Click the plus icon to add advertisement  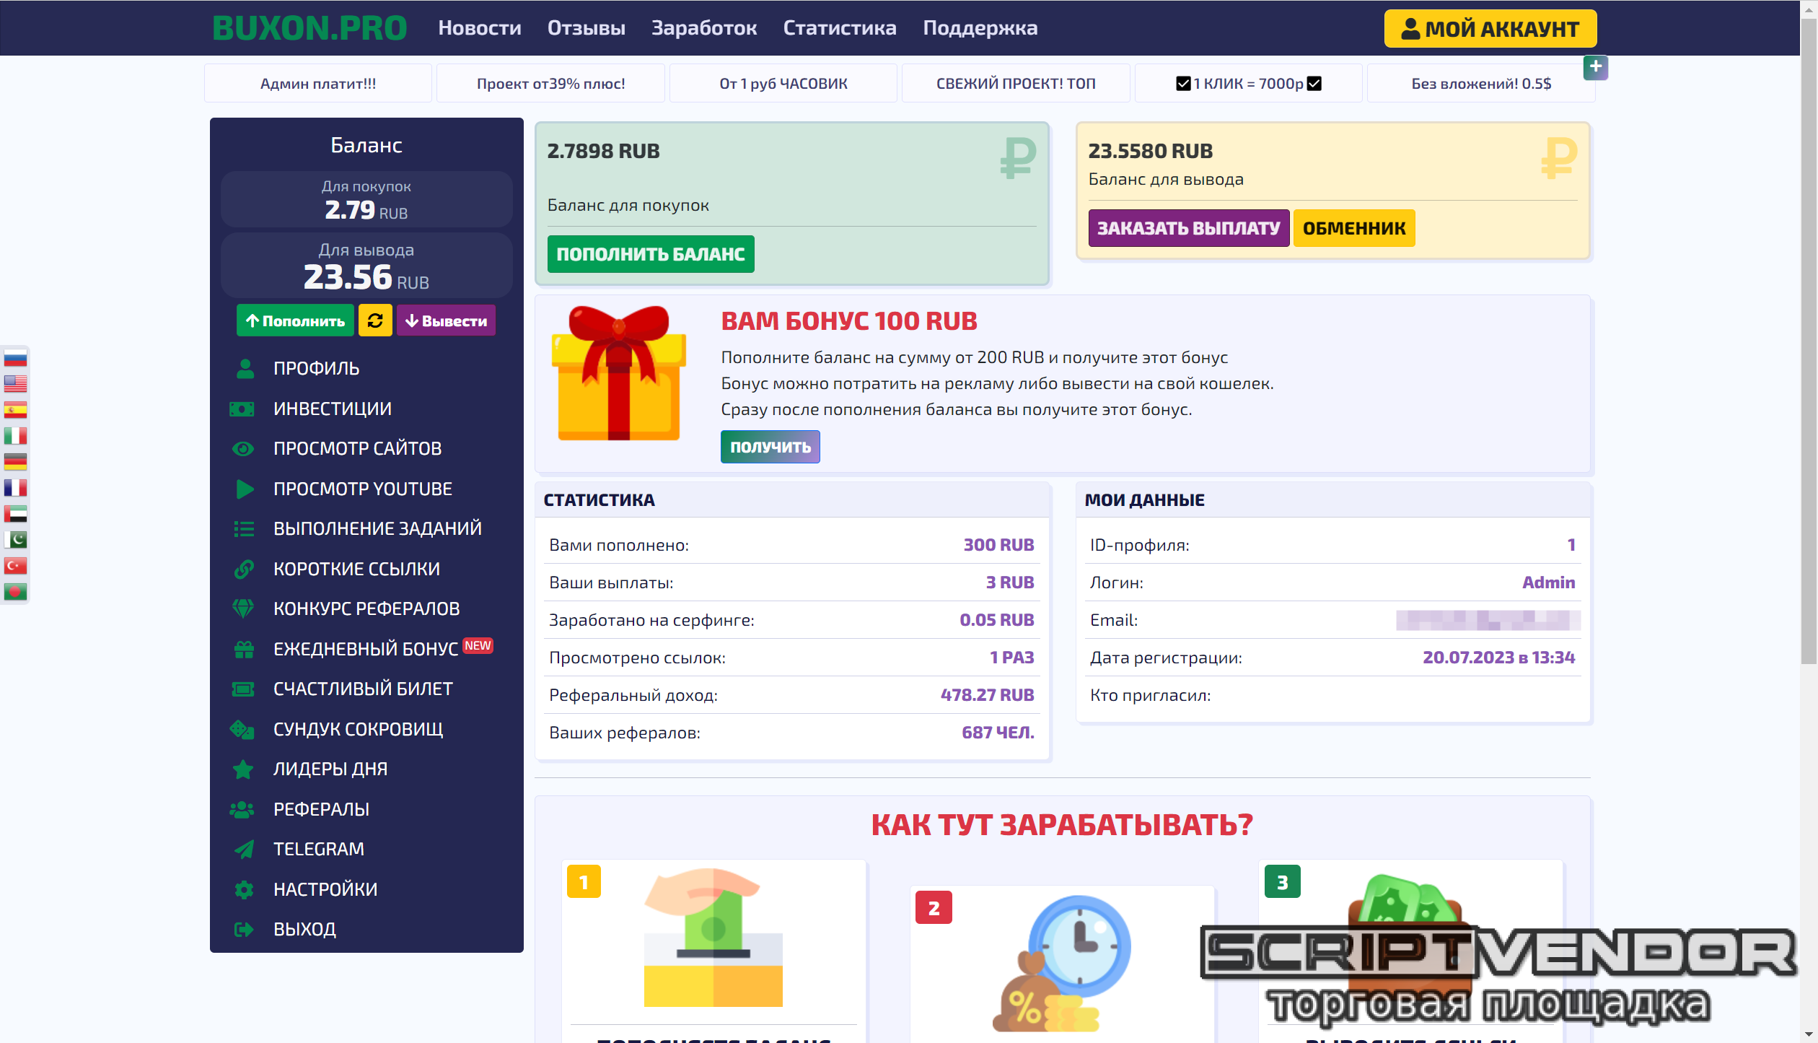pyautogui.click(x=1595, y=67)
